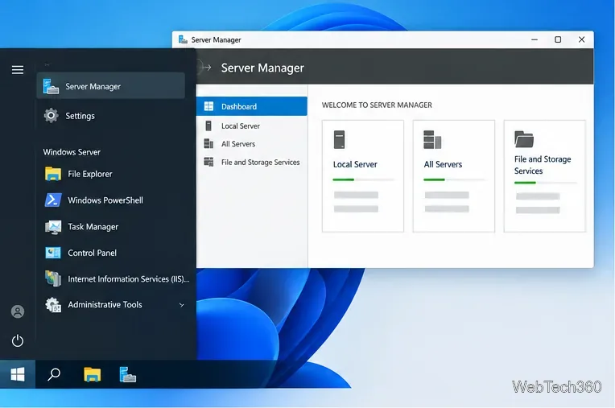Screen dimensions: 615x408
Task: Click the WELCOME TO SERVER MANAGER heading
Action: 377,105
